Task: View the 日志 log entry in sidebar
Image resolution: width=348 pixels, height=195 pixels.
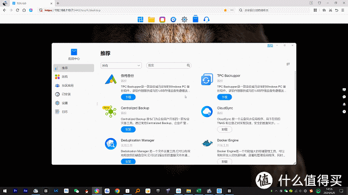Action: [74, 112]
